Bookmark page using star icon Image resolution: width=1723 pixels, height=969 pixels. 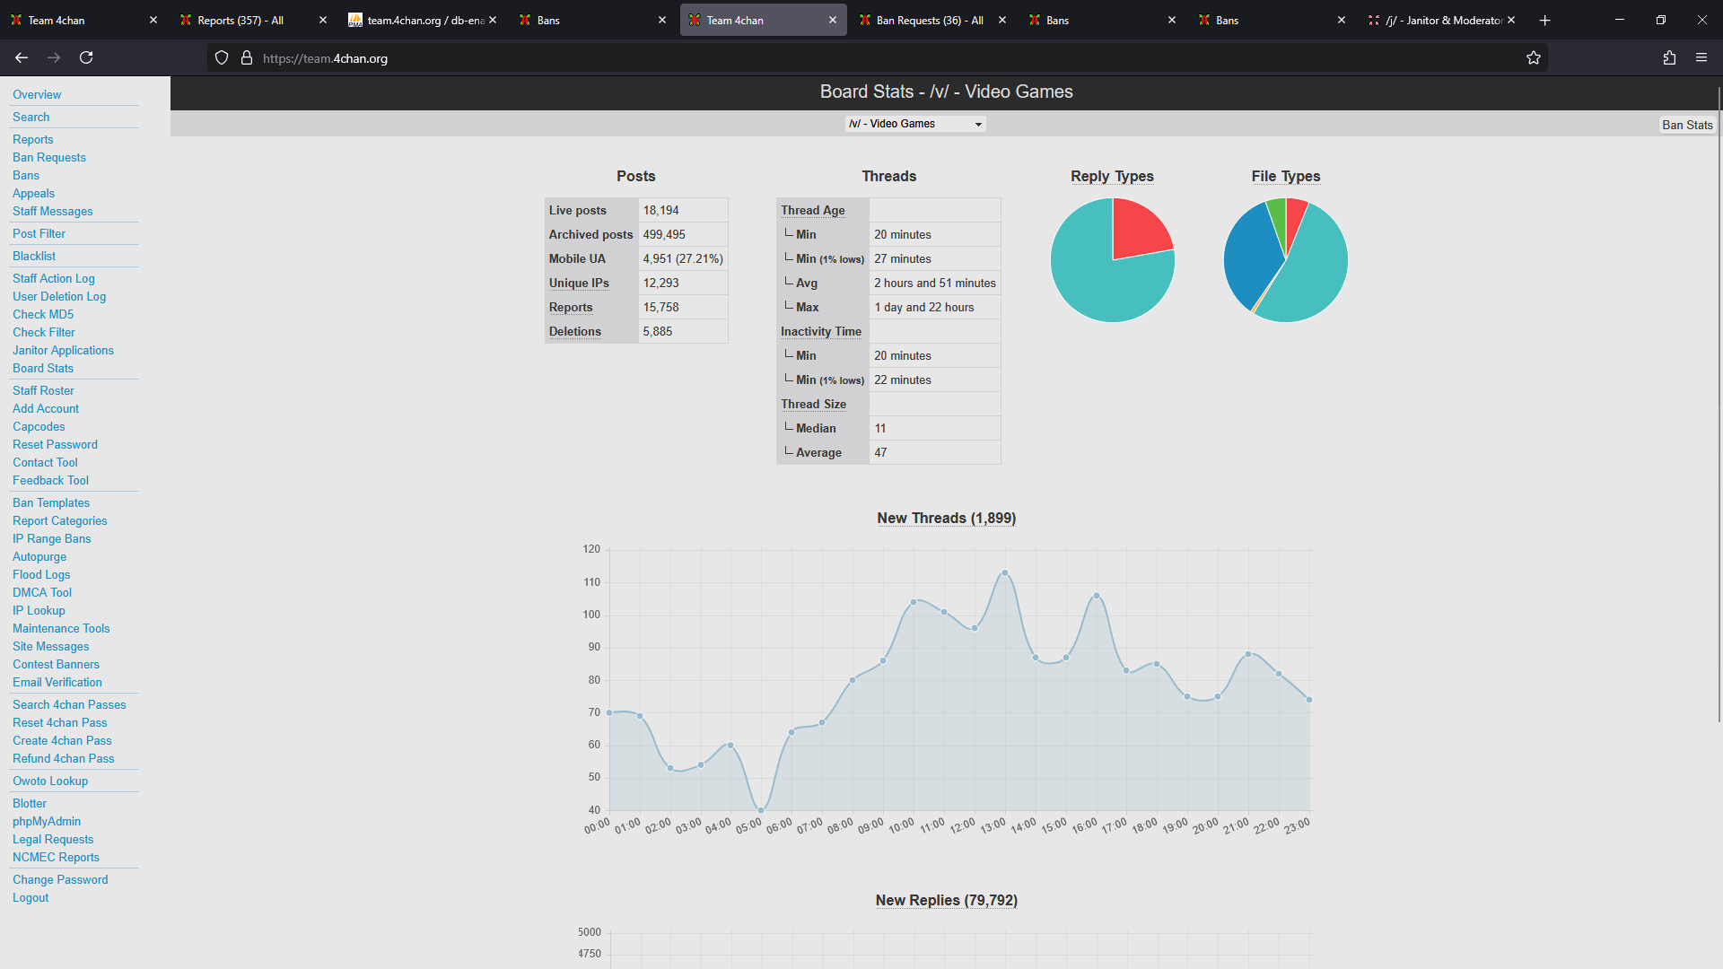(x=1534, y=57)
